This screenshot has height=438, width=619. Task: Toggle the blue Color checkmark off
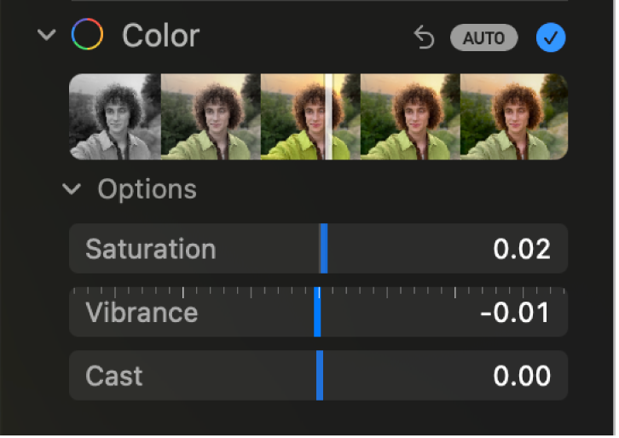coord(551,37)
